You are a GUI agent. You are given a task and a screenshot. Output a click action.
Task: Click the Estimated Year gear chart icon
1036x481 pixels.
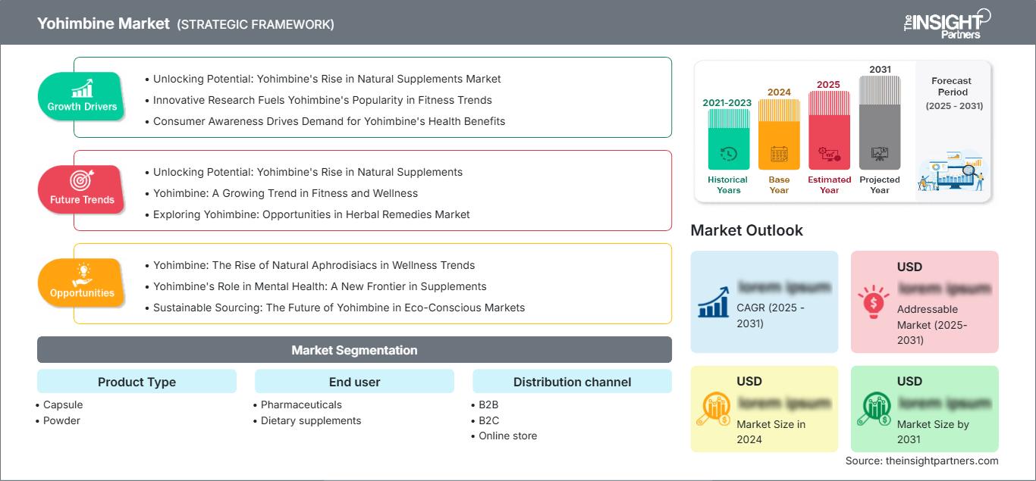tap(829, 155)
